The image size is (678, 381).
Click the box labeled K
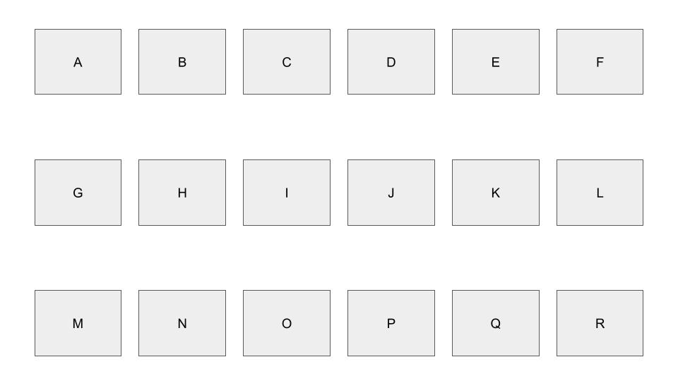pyautogui.click(x=495, y=193)
